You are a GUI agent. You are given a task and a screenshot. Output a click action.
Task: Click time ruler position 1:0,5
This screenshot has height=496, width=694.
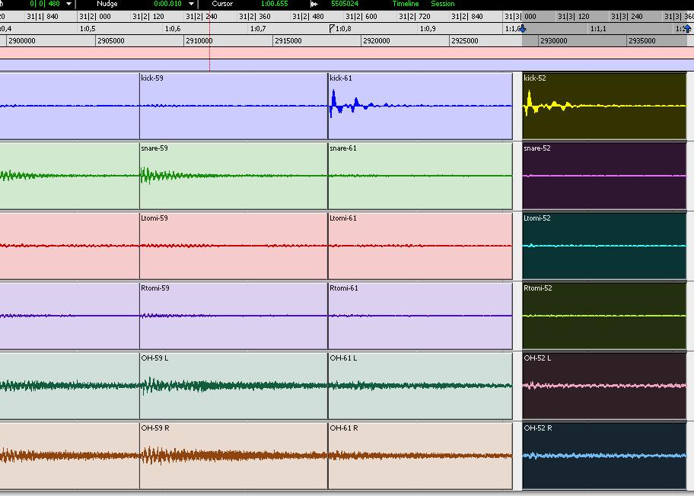[x=88, y=29]
